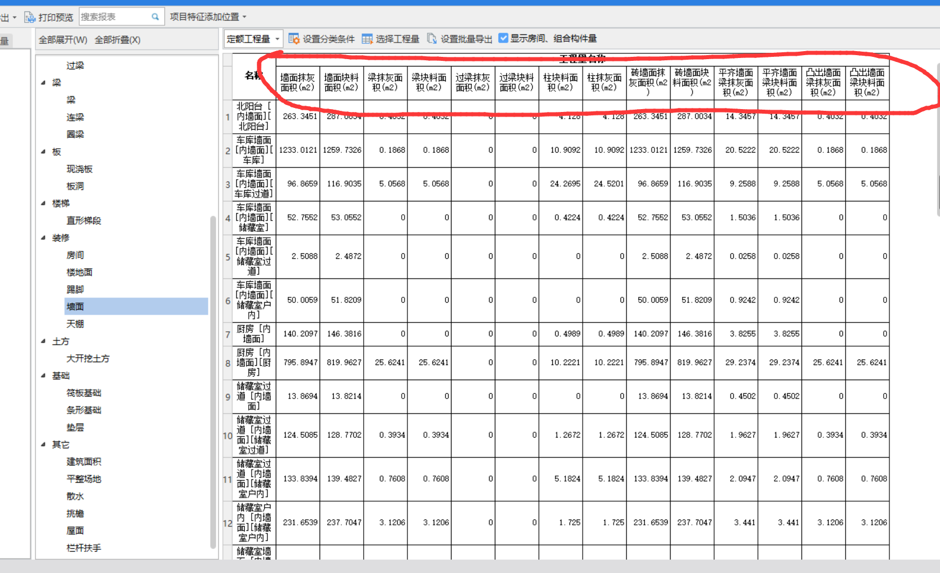Select 挑檐 in the tree
Screen dimensions: 940x573
(x=75, y=513)
